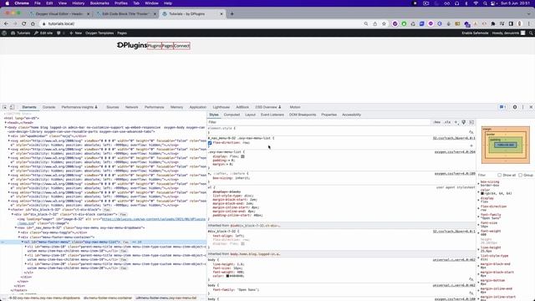This screenshot has width=535, height=301.
Task: Click the home button in Chrome toolbar
Action: [x=33, y=23]
